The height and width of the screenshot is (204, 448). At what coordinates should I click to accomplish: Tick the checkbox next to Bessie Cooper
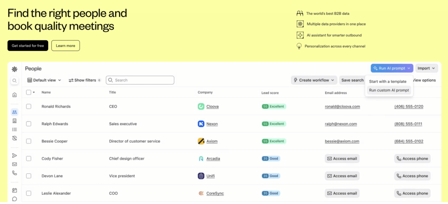29,141
